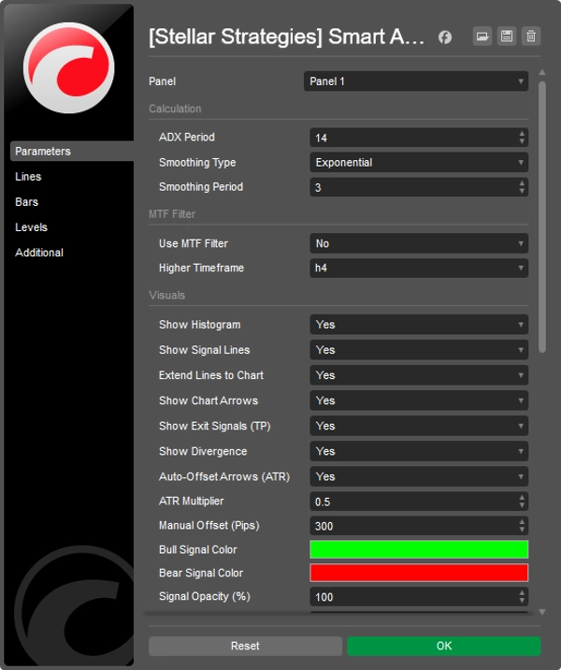This screenshot has height=670, width=561.
Task: Click the Calculation section heading
Action: [175, 109]
